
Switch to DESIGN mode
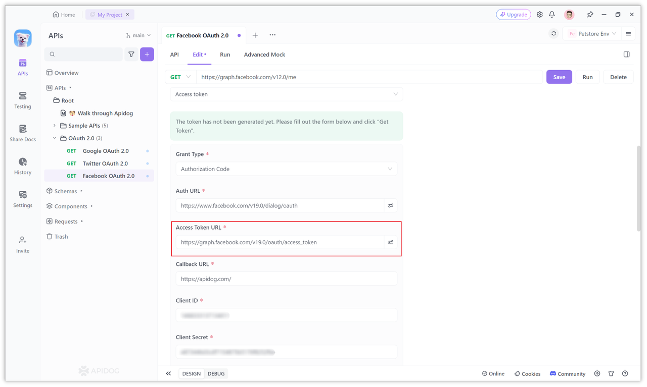(x=192, y=373)
